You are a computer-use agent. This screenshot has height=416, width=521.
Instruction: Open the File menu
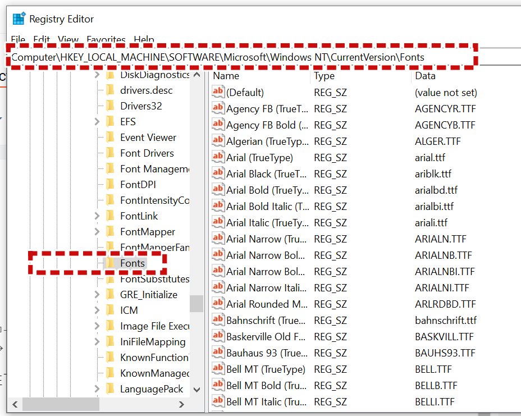pos(18,39)
